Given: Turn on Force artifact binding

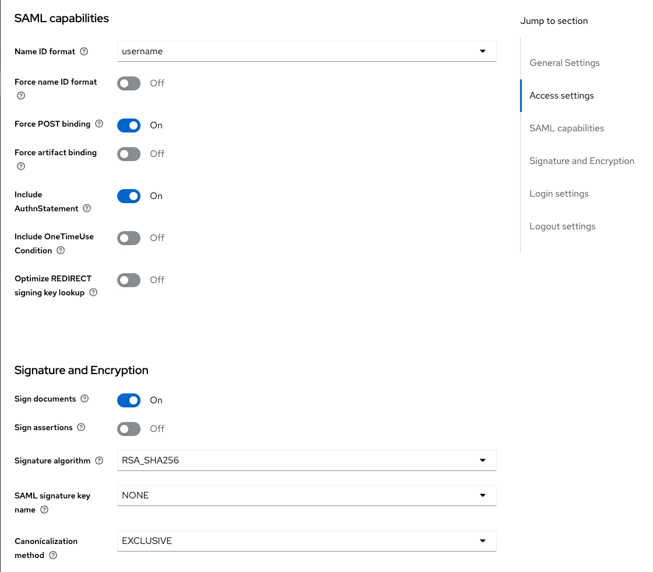Looking at the screenshot, I should click(129, 154).
